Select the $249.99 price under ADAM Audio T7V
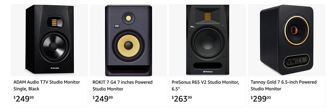 tap(24, 99)
